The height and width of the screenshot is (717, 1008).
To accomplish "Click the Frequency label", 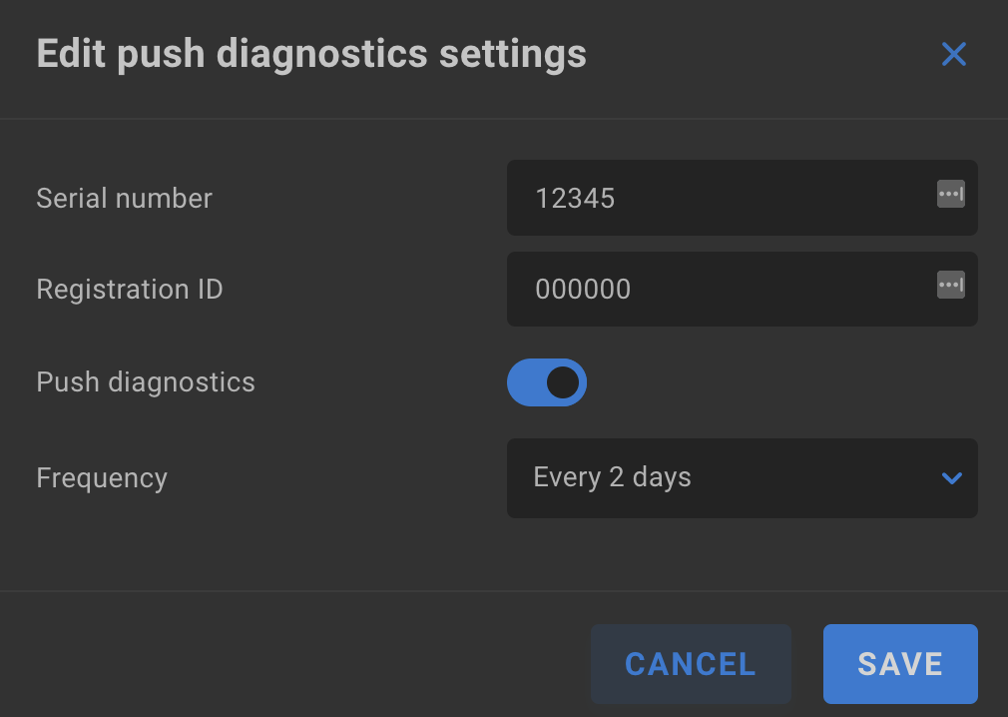I will click(102, 478).
